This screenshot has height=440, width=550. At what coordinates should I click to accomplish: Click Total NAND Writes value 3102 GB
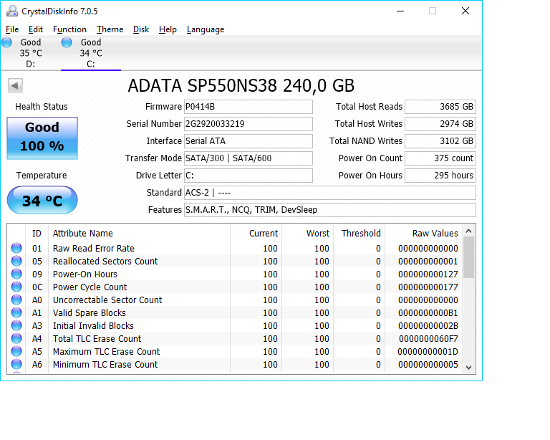pos(440,141)
